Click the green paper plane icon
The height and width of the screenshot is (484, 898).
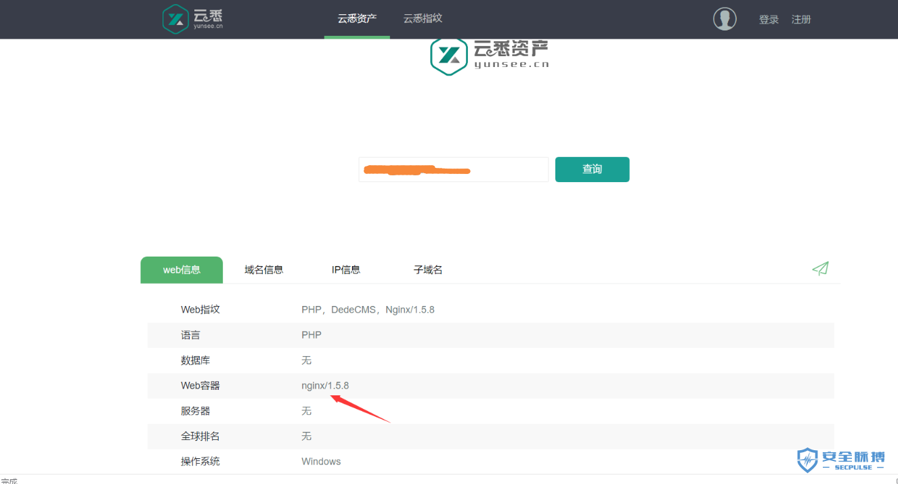tap(820, 269)
